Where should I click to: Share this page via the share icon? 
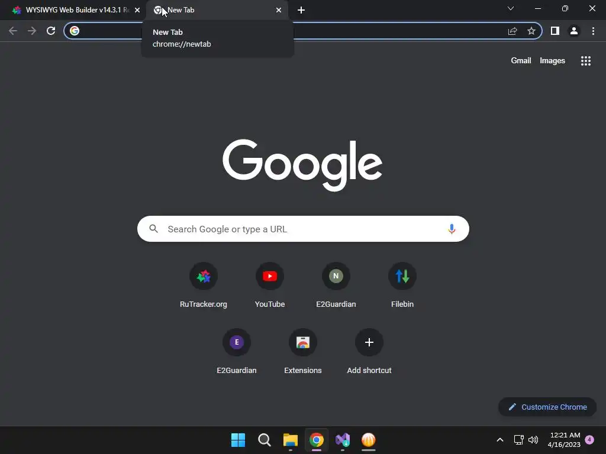pos(512,31)
